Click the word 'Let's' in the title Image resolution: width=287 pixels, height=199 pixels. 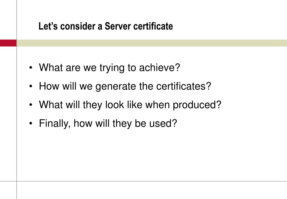[48, 26]
